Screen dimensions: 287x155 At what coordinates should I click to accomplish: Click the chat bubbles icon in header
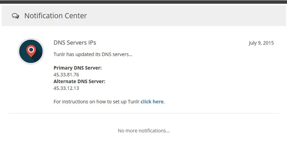tap(15, 16)
